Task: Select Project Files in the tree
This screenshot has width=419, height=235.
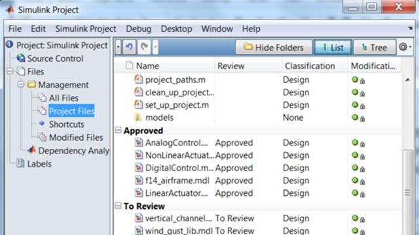Action: 71,110
